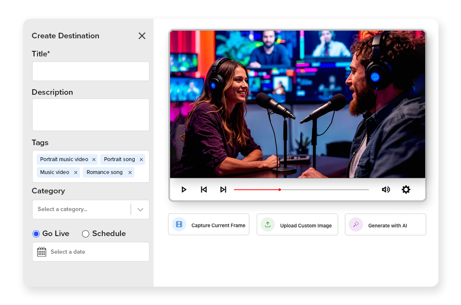
Task: Remove the "Portrait music video" tag
Action: [94, 160]
